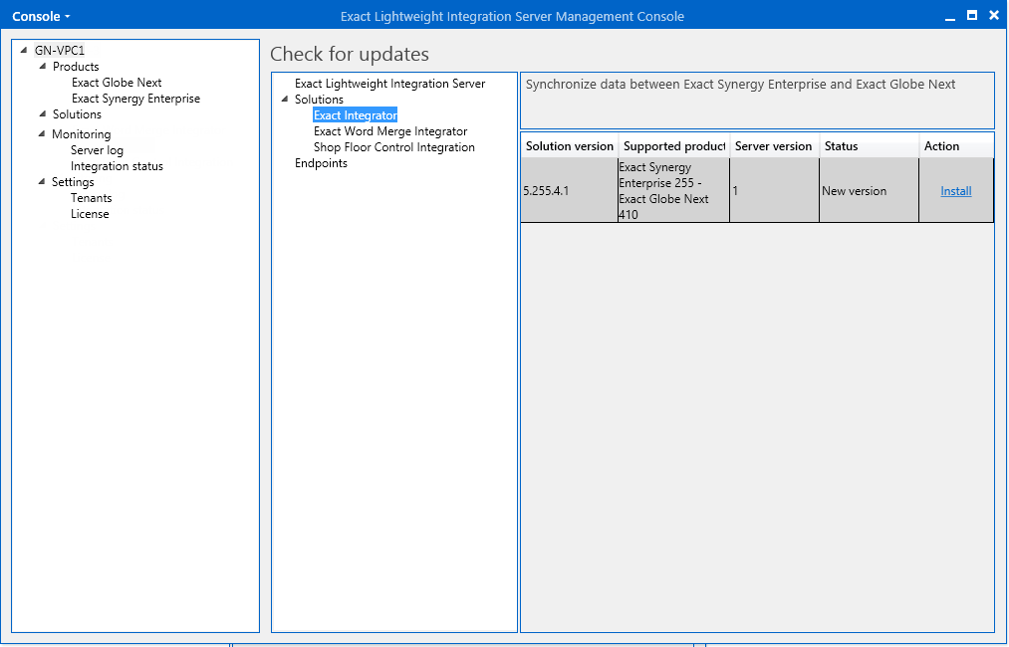Collapse the GN-VPC1 root node
1009x647 pixels.
coord(24,50)
